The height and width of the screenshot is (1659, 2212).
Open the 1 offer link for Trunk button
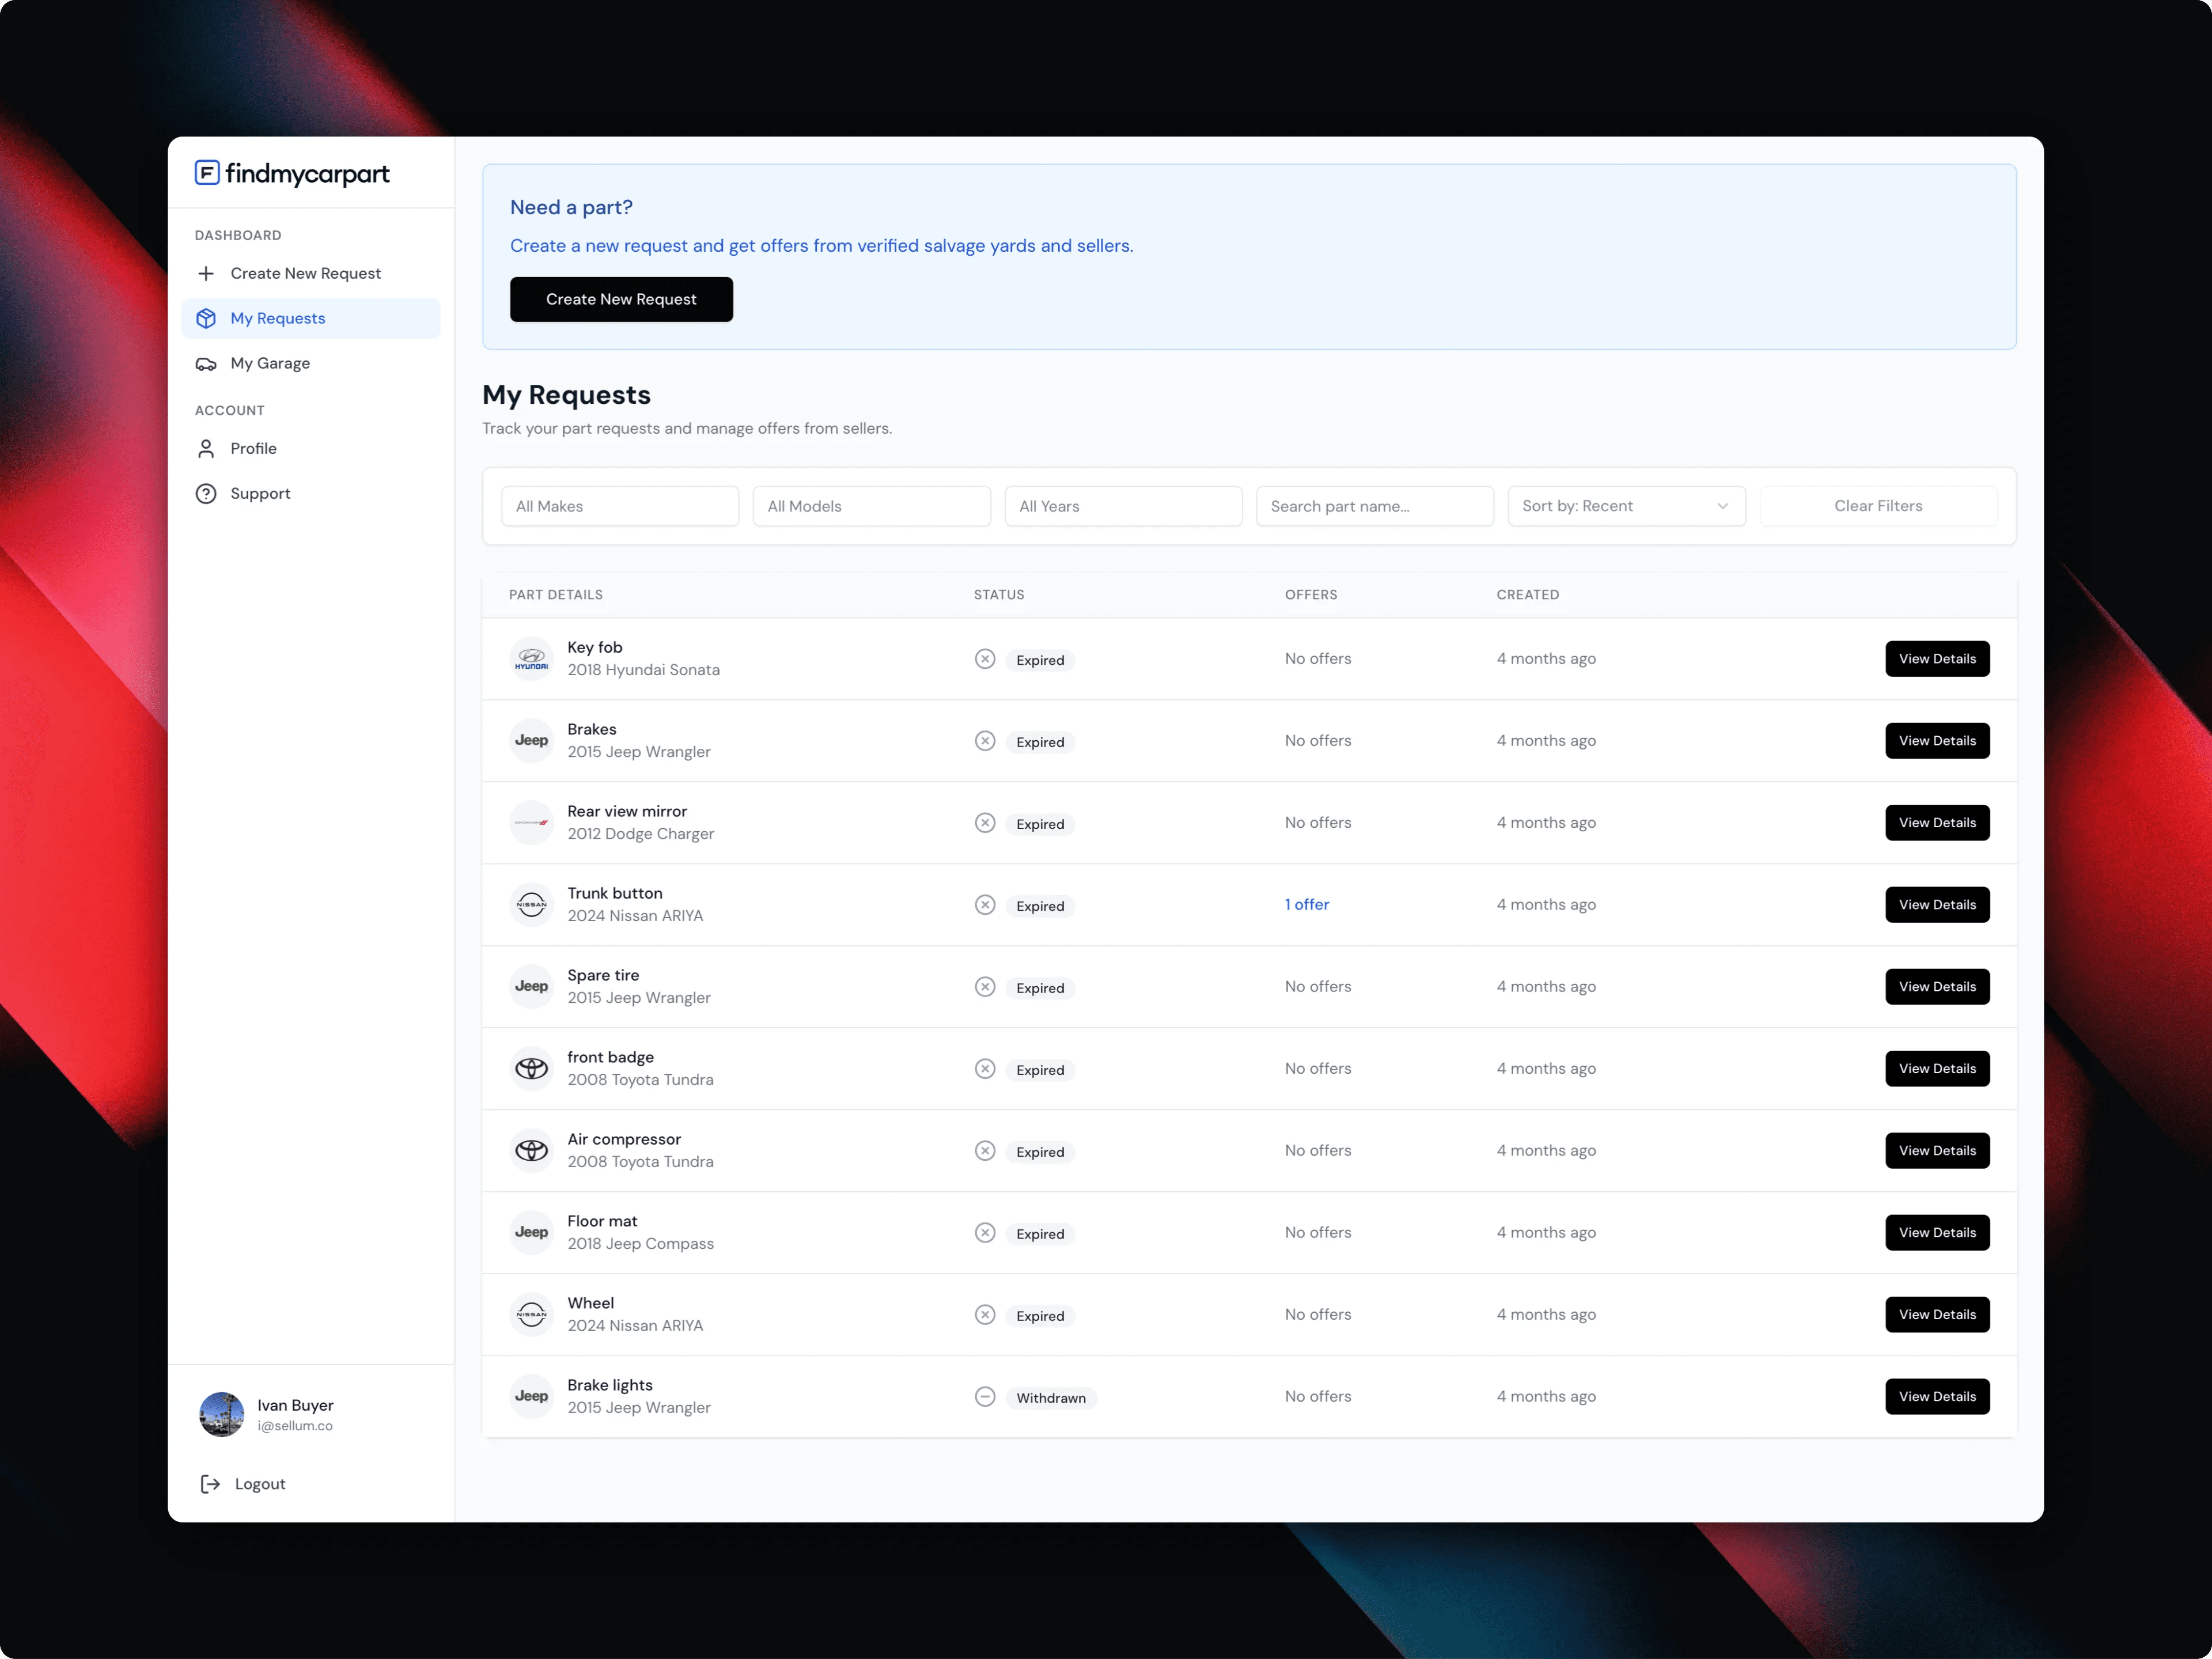pos(1307,904)
